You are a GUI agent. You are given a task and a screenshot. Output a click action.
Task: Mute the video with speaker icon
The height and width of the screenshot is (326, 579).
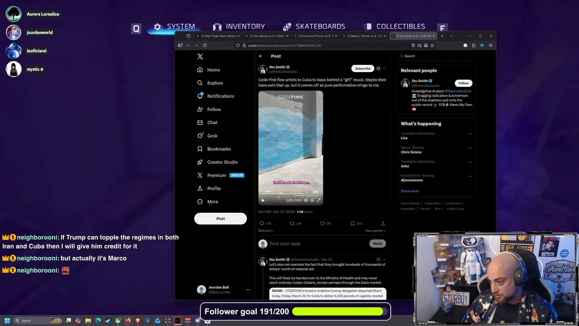pyautogui.click(x=306, y=200)
